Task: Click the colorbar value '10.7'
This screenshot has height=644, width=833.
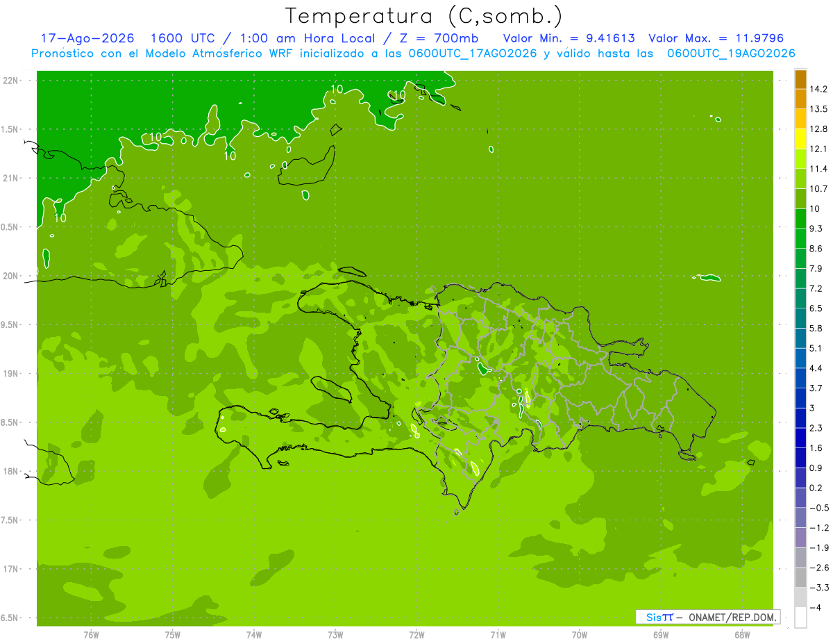Action: click(x=818, y=189)
